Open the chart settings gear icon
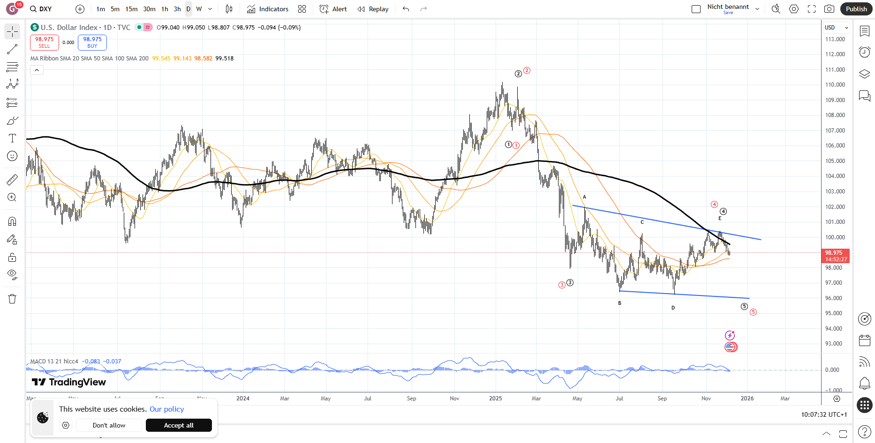 click(x=794, y=9)
